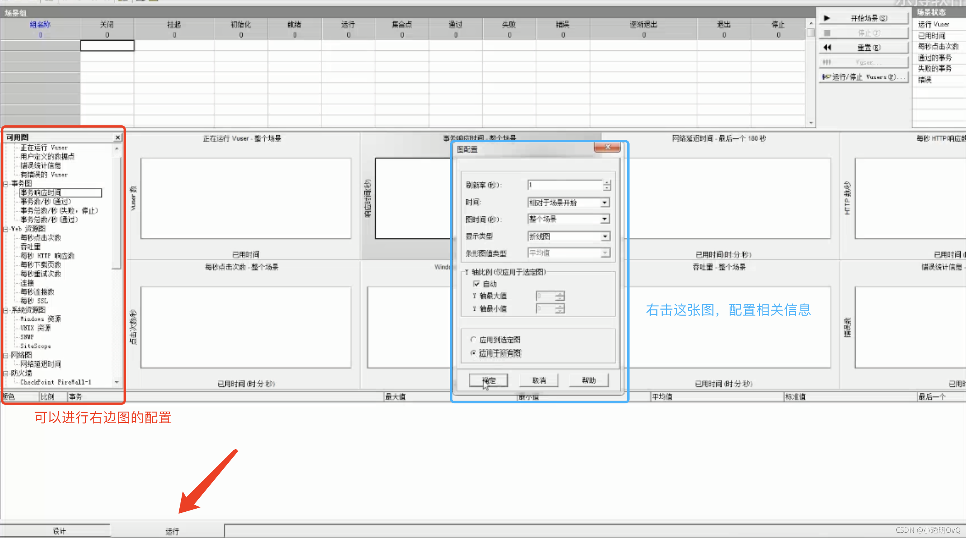Click the Run/Stop Vusers button icon
966x538 pixels.
point(827,77)
